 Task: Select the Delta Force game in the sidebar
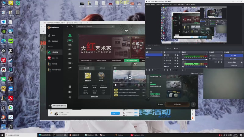tap(55, 52)
